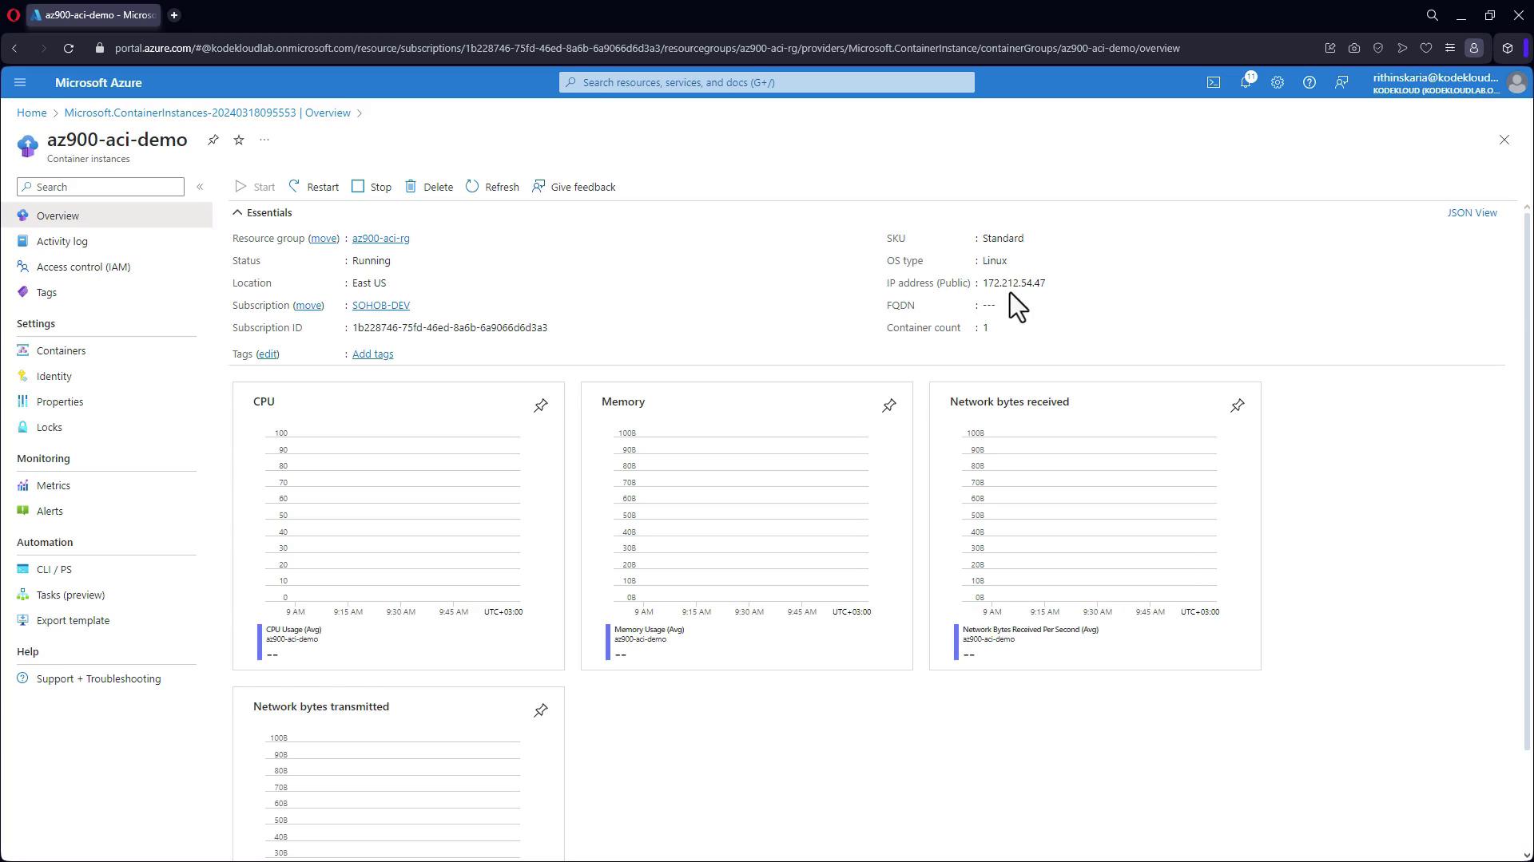Stop the container instance
Screen dimensions: 1534x862
(x=372, y=187)
